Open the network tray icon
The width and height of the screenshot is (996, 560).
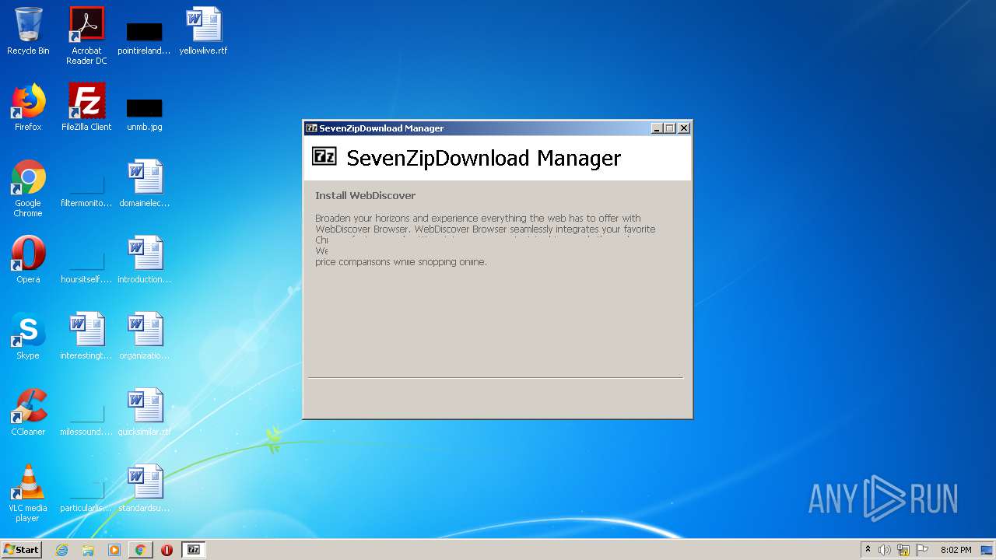coord(903,550)
